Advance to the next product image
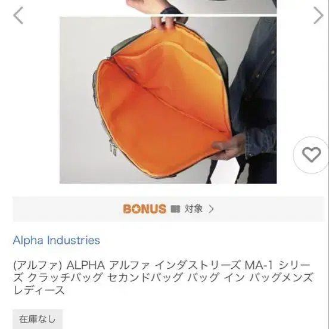This screenshot has height=329, width=329. 318,15
